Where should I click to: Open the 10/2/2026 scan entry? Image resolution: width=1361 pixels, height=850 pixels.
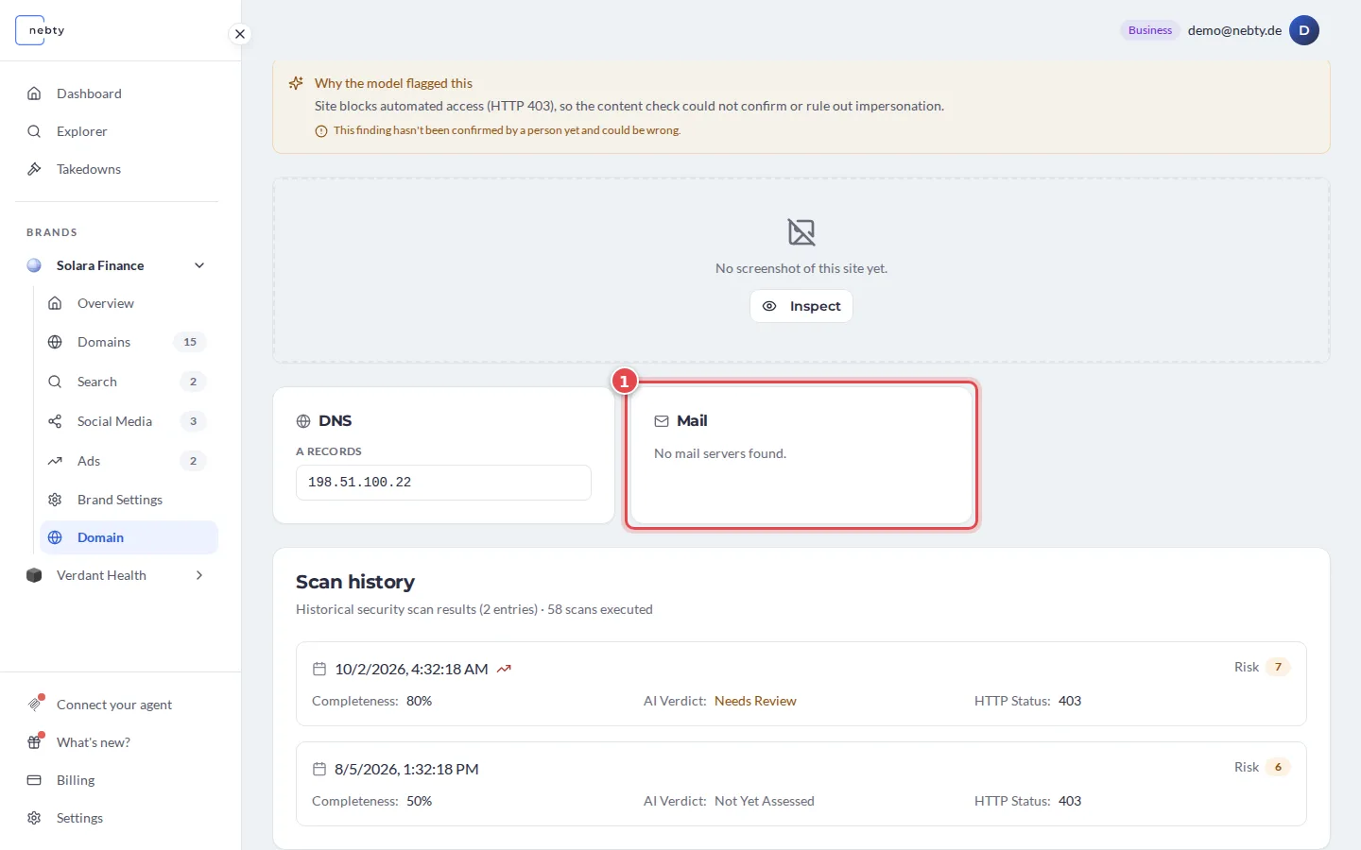pos(801,684)
